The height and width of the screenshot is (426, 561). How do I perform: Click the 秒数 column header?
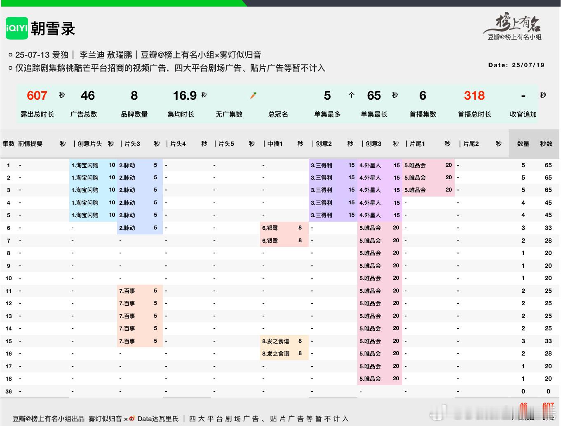click(546, 144)
